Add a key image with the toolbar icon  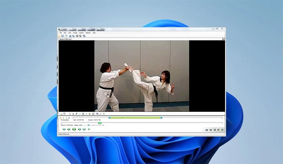click(x=61, y=114)
